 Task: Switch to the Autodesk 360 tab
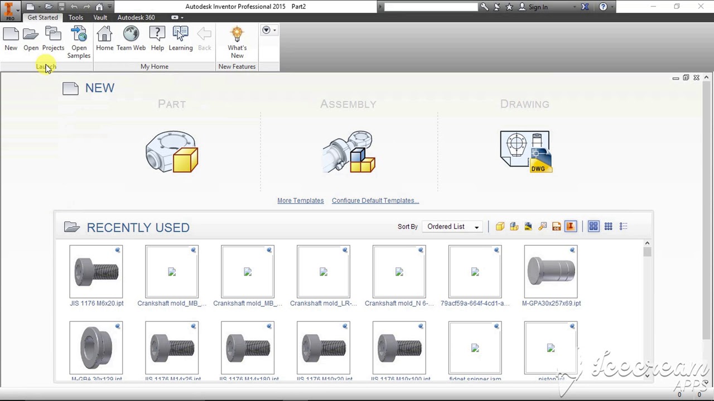pos(136,17)
